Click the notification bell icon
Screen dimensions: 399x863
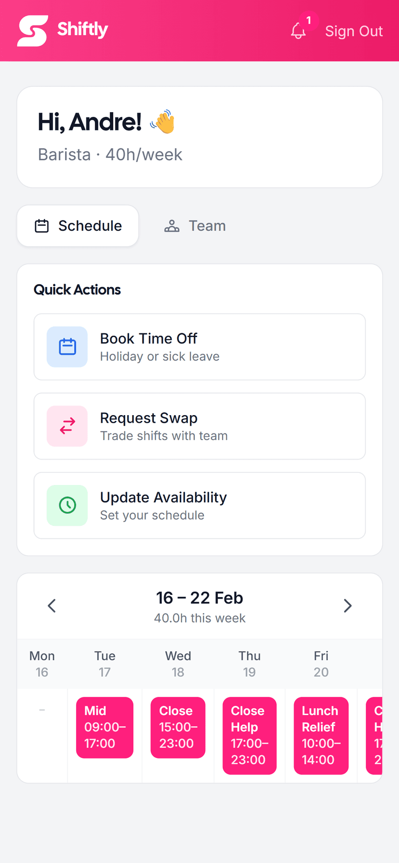pyautogui.click(x=299, y=31)
